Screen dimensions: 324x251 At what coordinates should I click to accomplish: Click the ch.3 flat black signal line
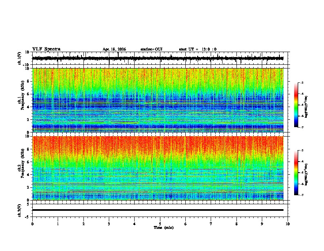click(x=158, y=210)
